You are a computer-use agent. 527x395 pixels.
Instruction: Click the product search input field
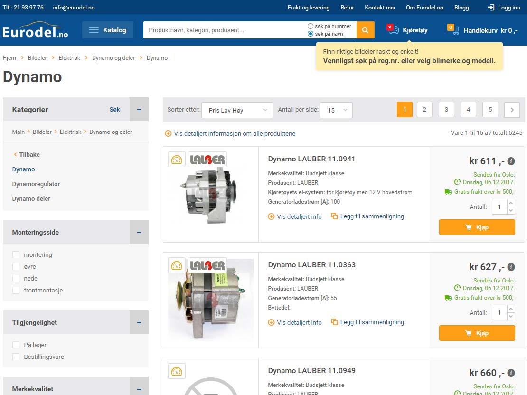[225, 30]
